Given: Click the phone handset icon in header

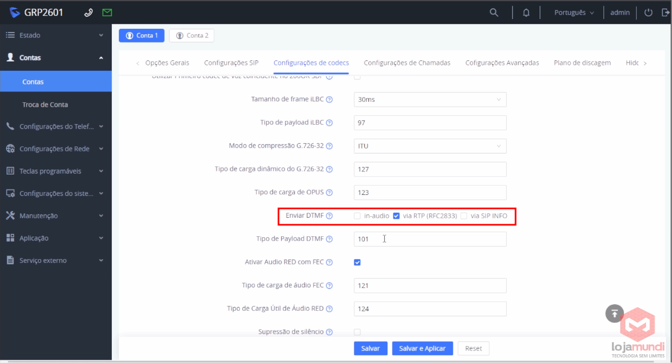Looking at the screenshot, I should click(x=88, y=12).
